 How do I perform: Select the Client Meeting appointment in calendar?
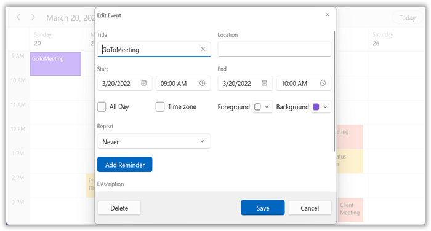click(x=350, y=210)
